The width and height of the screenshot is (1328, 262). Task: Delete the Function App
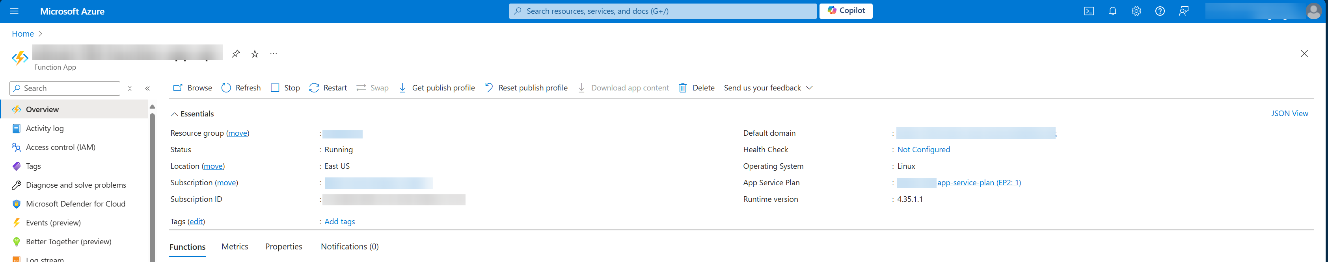click(697, 88)
